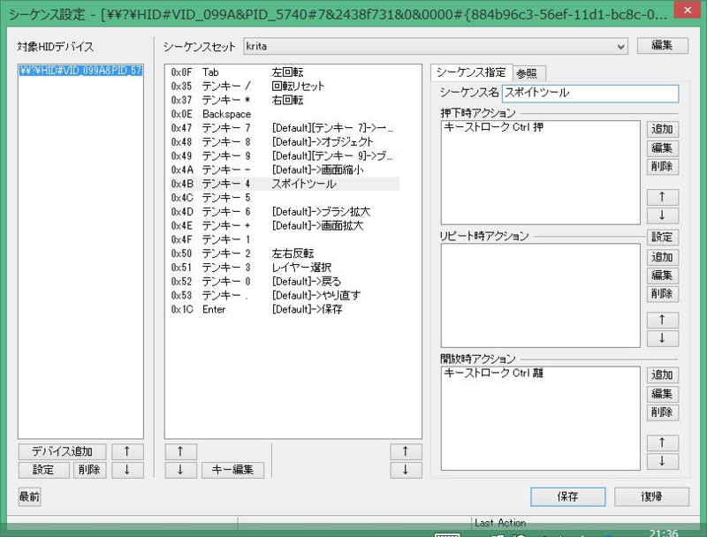The image size is (707, 537).
Task: Select row 0x49 テンキー 9
Action: point(284,155)
